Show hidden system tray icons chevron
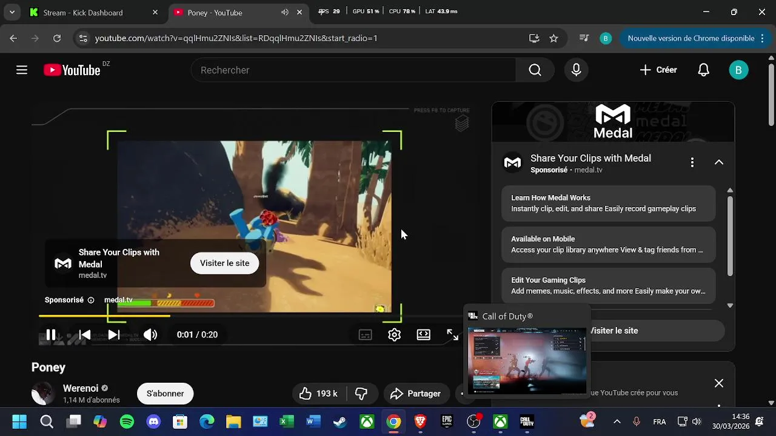Image resolution: width=776 pixels, height=436 pixels. click(x=617, y=421)
